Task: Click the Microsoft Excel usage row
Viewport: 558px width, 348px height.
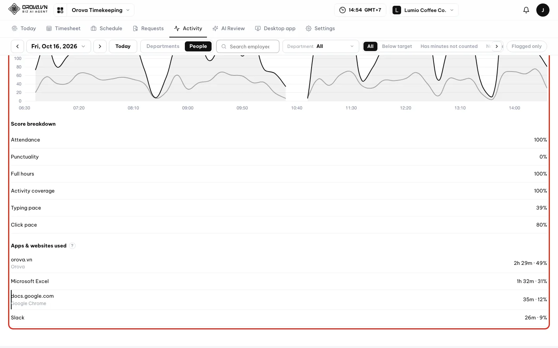Action: coord(279,281)
